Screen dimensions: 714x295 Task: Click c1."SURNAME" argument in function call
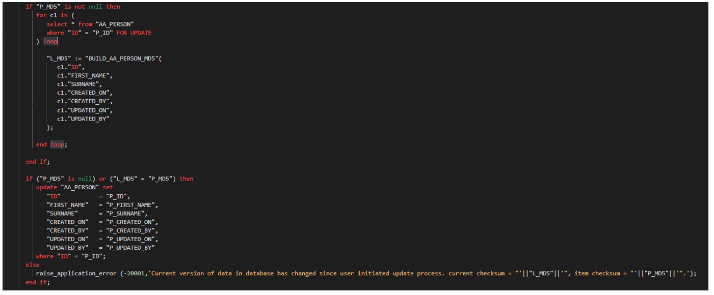pos(80,84)
